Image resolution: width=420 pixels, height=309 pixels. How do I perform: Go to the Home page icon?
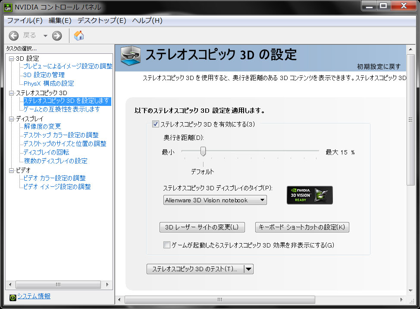pyautogui.click(x=79, y=36)
